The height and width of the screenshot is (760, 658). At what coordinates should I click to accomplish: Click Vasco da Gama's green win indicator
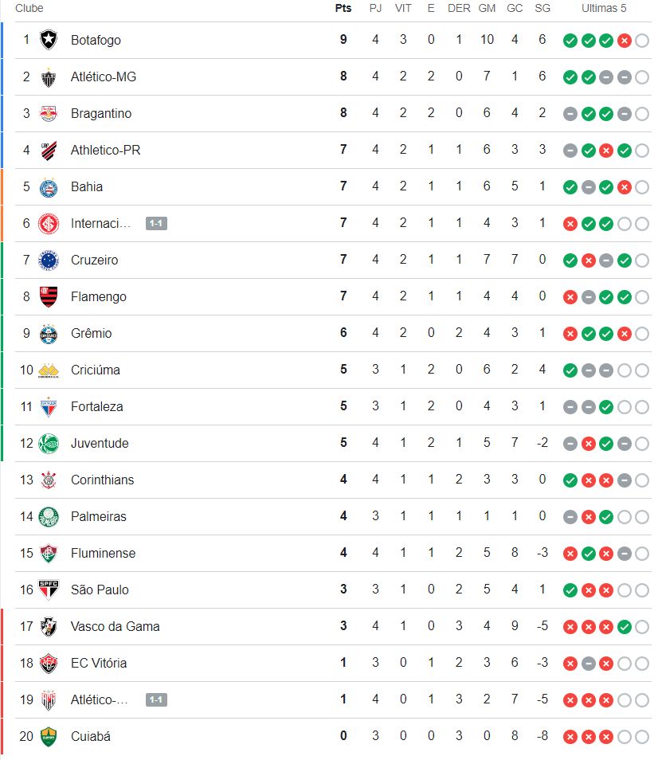point(625,627)
